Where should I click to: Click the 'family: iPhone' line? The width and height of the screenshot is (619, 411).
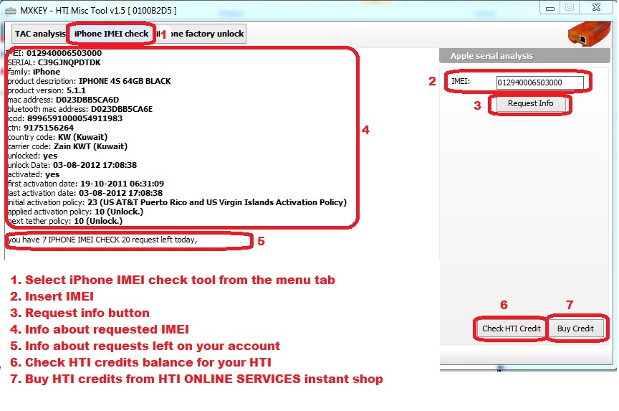click(34, 72)
